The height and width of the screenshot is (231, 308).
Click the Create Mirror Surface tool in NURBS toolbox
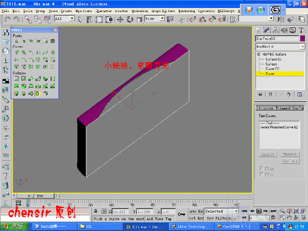coord(52,79)
